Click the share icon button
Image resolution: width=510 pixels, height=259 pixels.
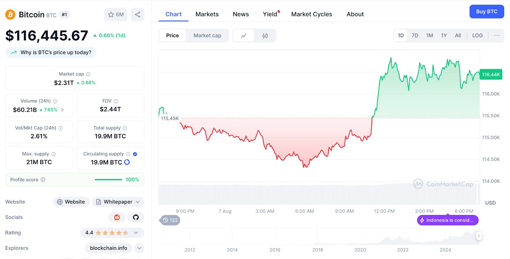(x=137, y=14)
